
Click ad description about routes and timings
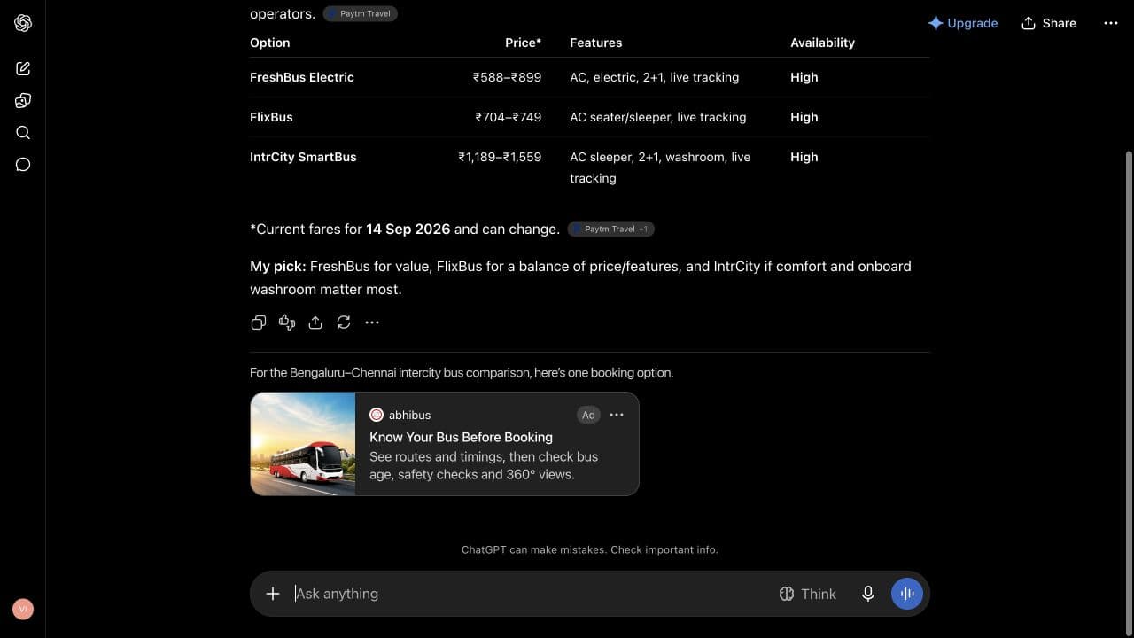pos(484,465)
